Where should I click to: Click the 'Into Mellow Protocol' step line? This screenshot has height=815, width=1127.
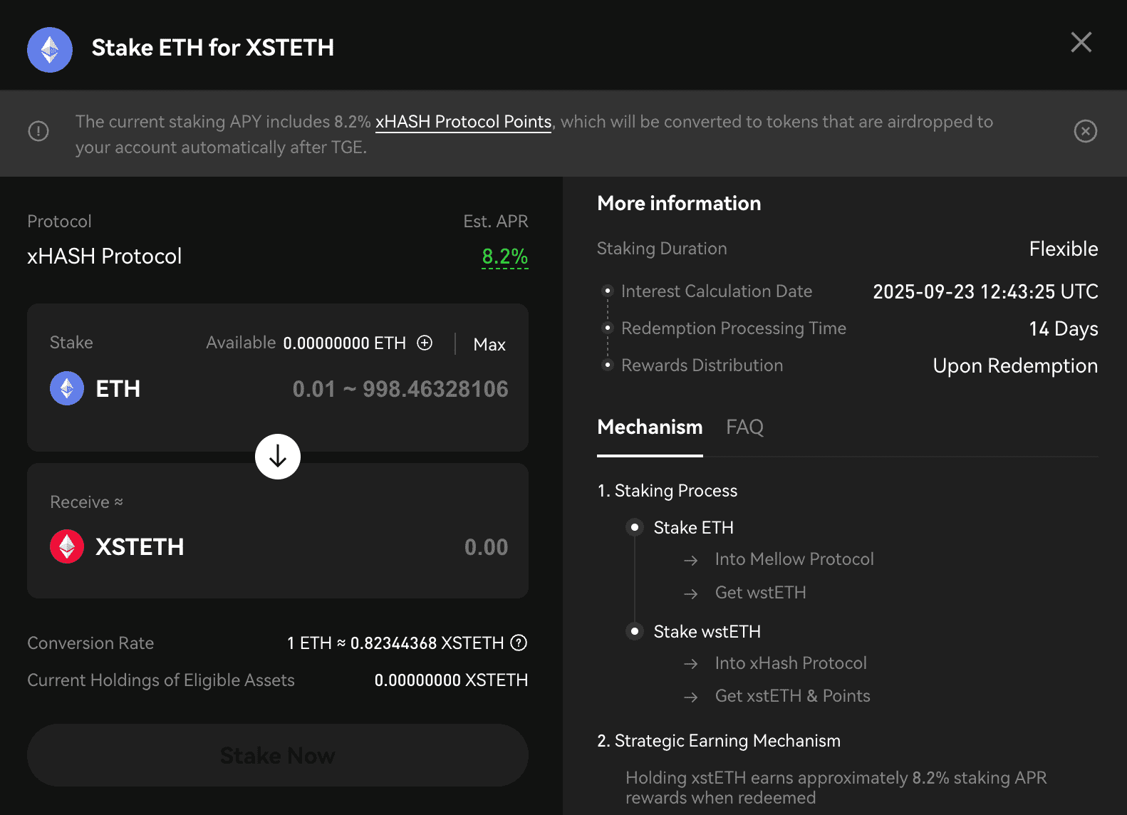point(794,559)
